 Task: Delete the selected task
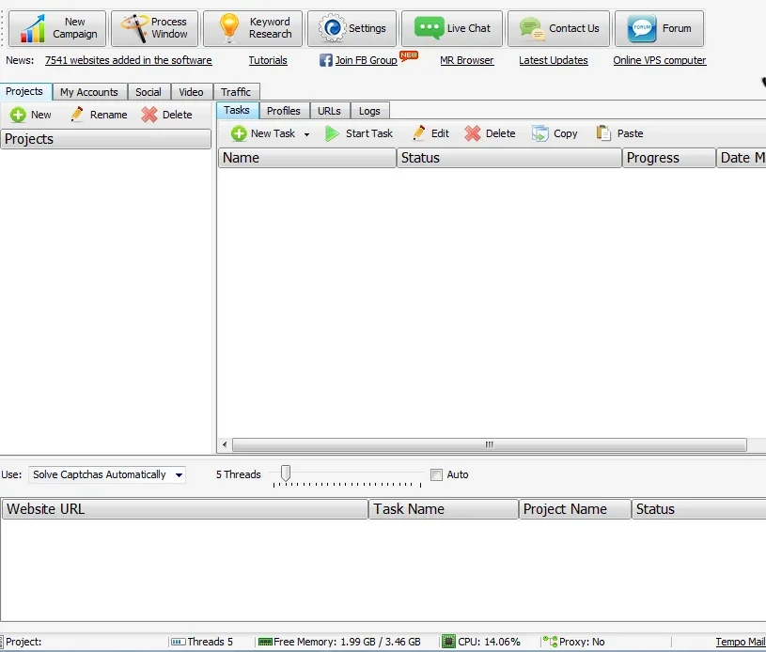(x=490, y=133)
